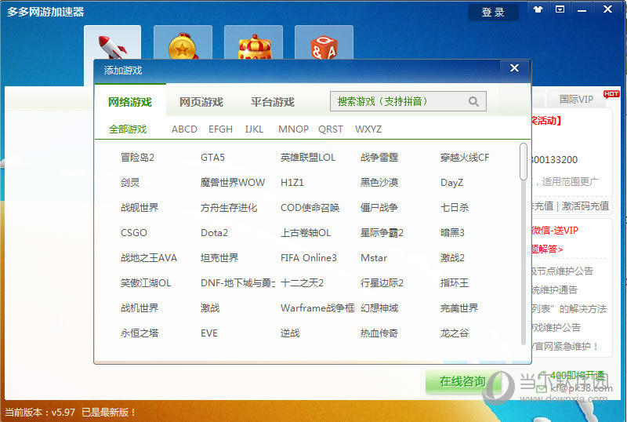Click the magnifier search icon
The height and width of the screenshot is (422, 627).
(x=473, y=101)
